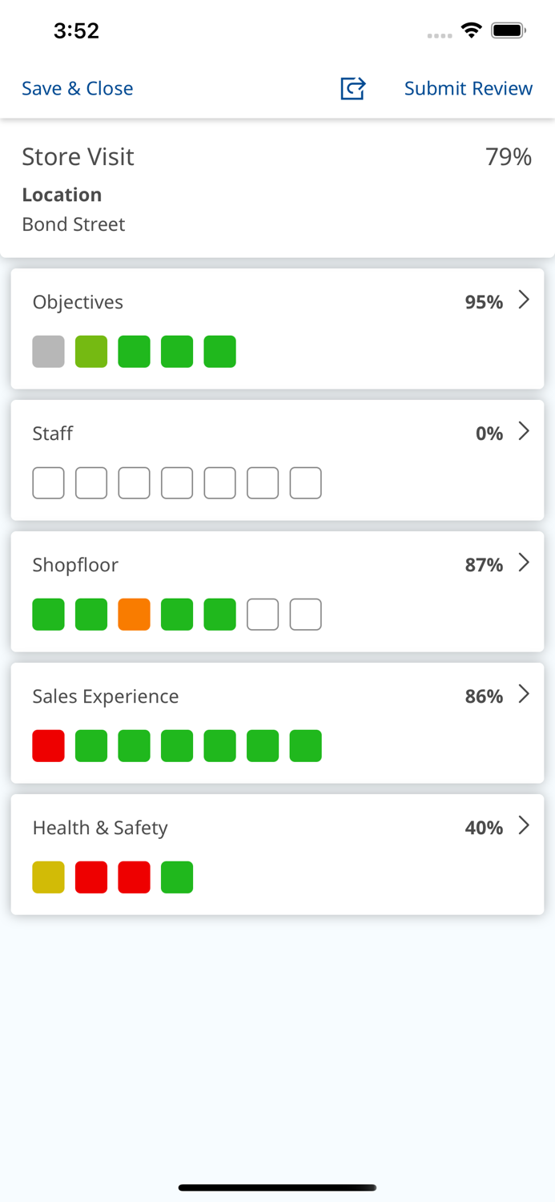The image size is (555, 1202).
Task: Select the gray status square under Objectives
Action: [48, 351]
